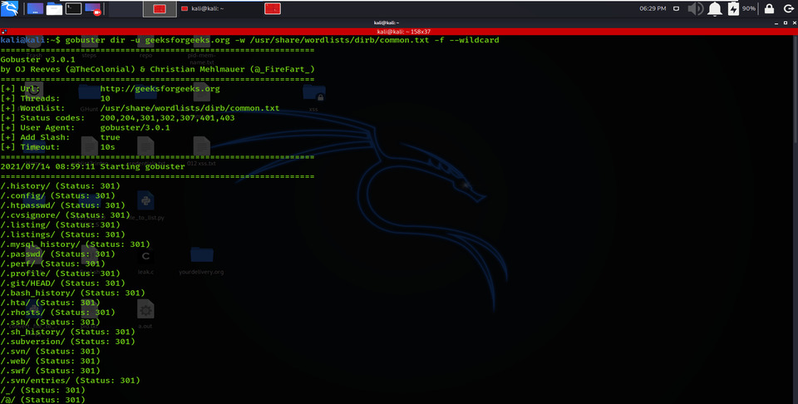Click the /.bash_history/ result line
The width and height of the screenshot is (798, 404).
(72, 293)
